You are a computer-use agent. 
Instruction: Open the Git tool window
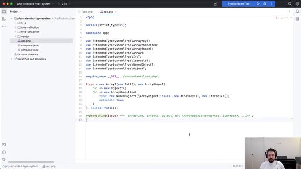coord(4,160)
